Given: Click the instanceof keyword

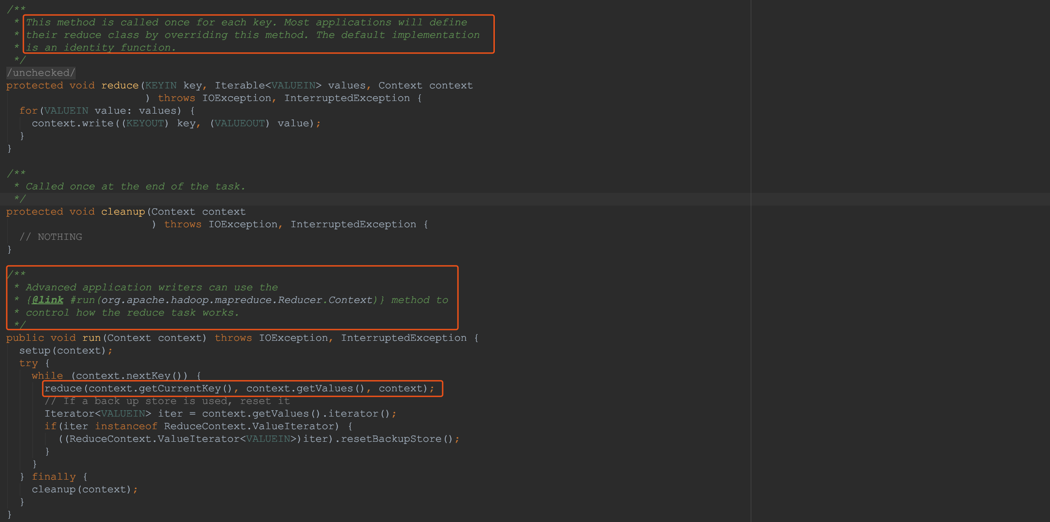Looking at the screenshot, I should (x=126, y=426).
